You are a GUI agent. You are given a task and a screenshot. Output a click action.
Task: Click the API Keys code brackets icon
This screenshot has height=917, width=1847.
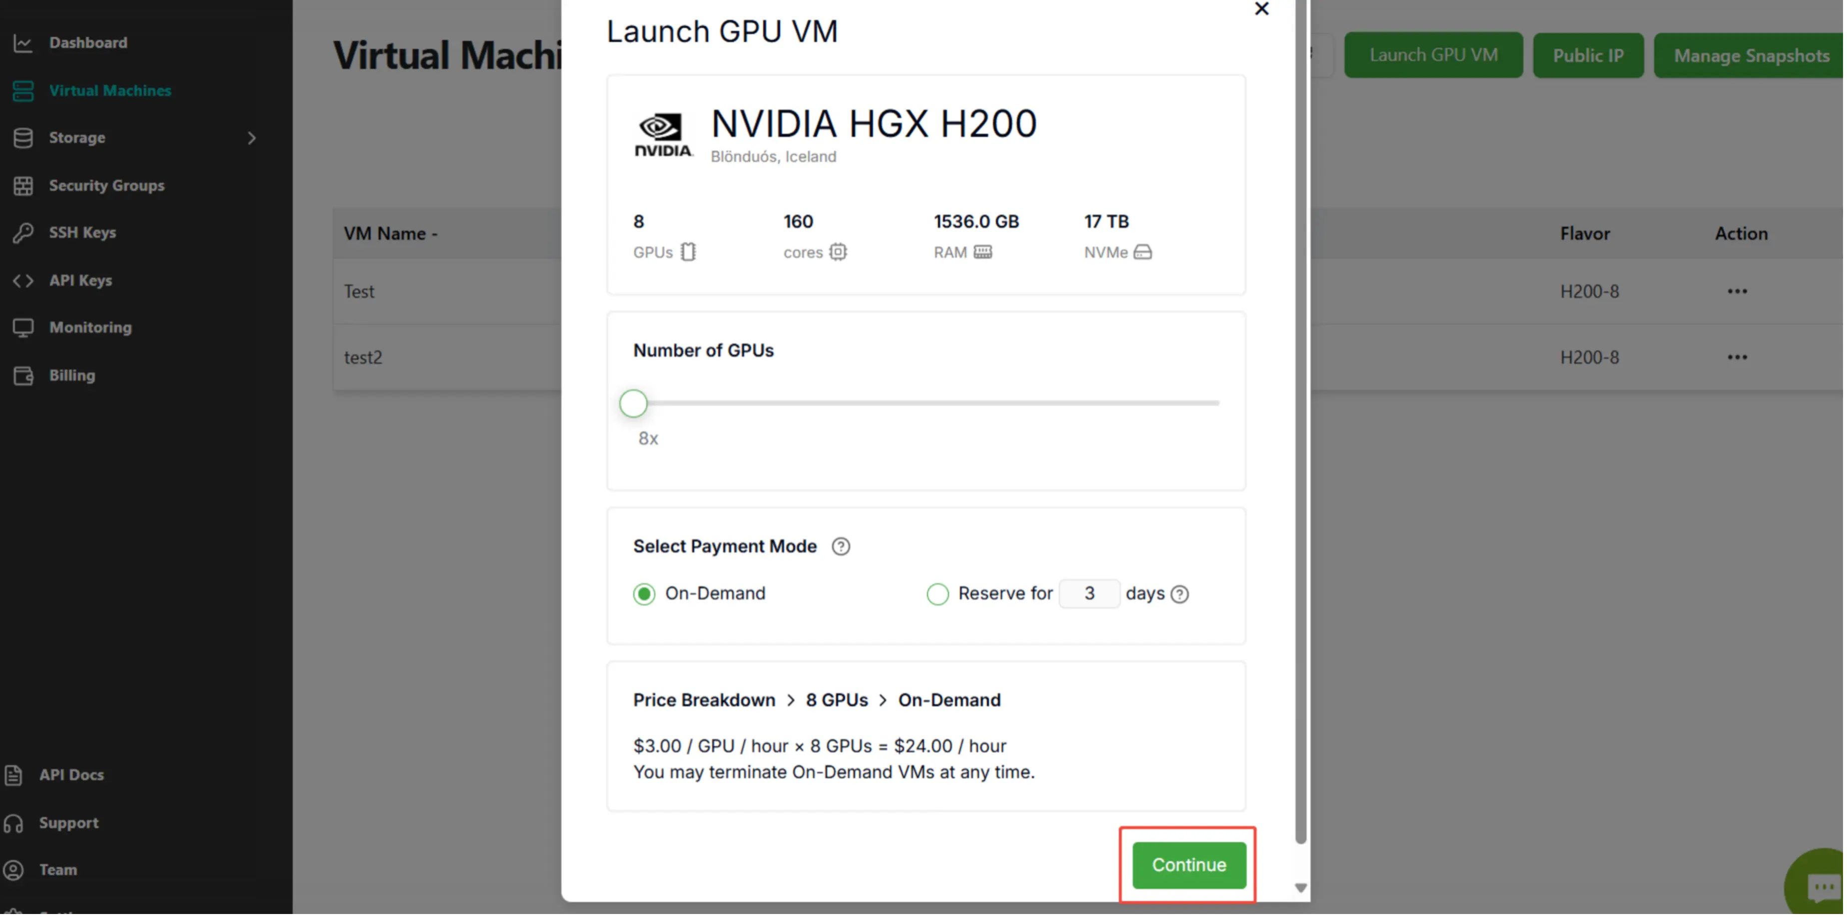(23, 281)
